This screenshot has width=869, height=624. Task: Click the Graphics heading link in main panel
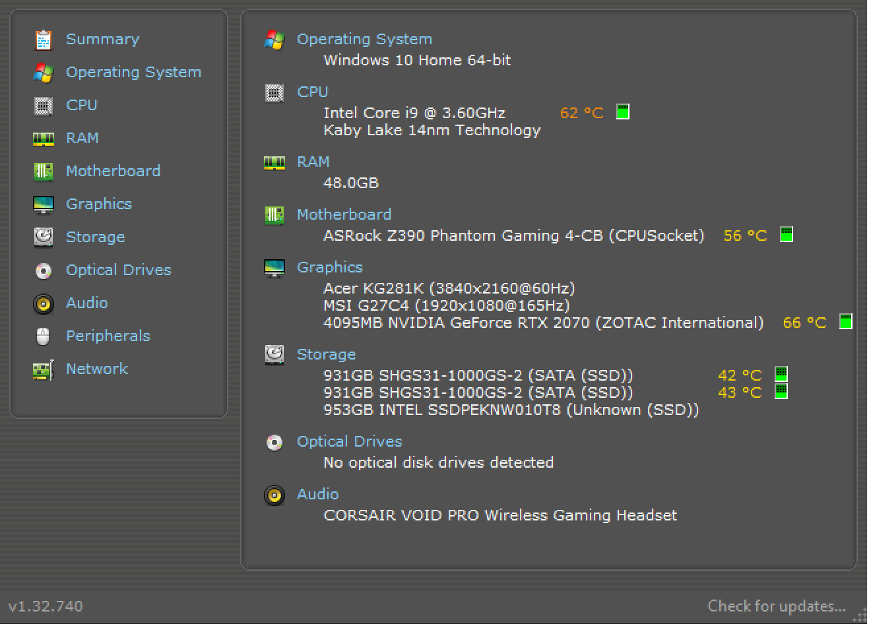(x=330, y=268)
